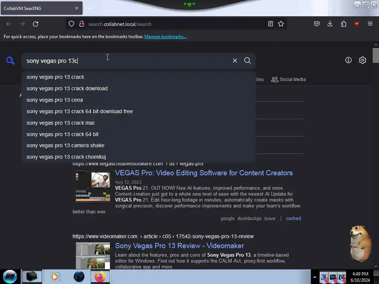Click the Windows Start orb
The width and height of the screenshot is (379, 284).
(10, 277)
